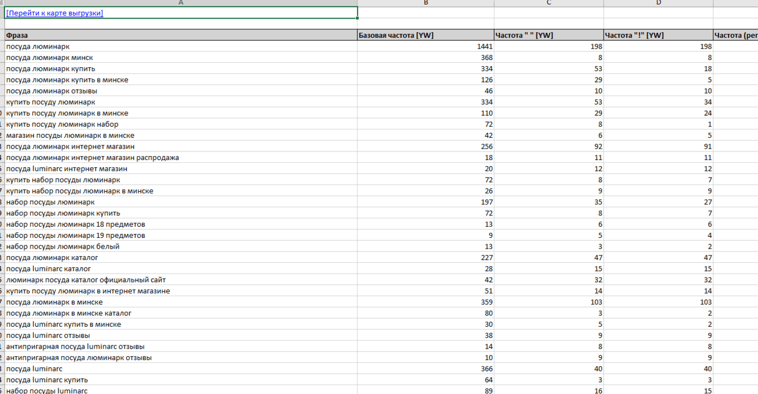
Task: Select cell 'посуда люминарк интернет магазин распродажа'
Action: [x=181, y=158]
